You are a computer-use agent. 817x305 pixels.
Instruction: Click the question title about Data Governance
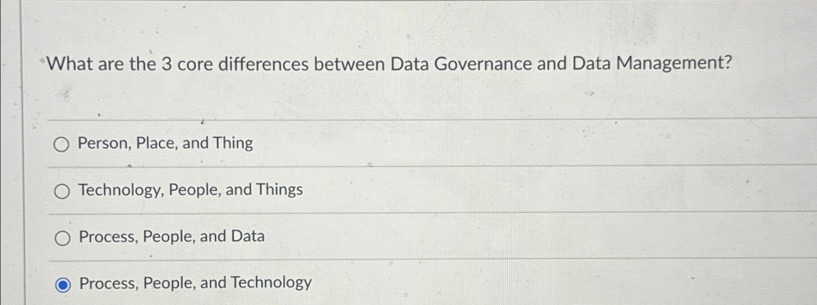pos(388,63)
